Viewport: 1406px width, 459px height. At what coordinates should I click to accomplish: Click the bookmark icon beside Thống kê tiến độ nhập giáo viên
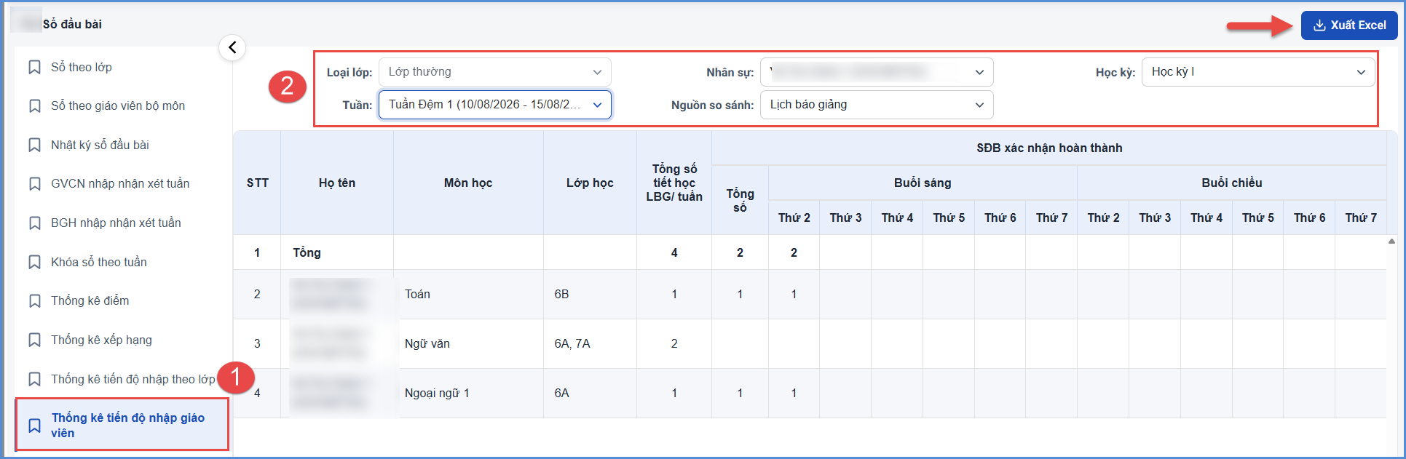[x=34, y=426]
